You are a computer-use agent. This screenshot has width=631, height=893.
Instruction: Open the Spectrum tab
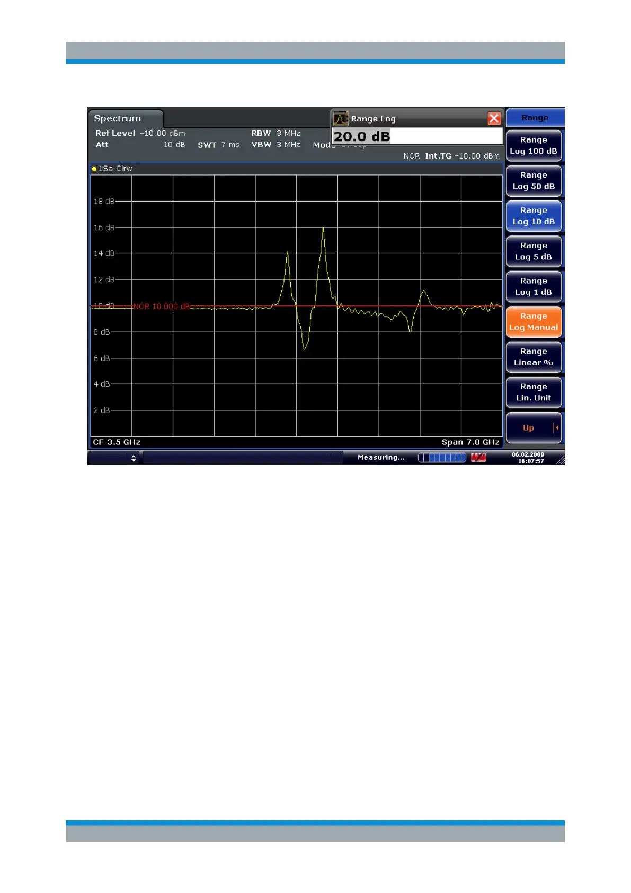pos(126,118)
